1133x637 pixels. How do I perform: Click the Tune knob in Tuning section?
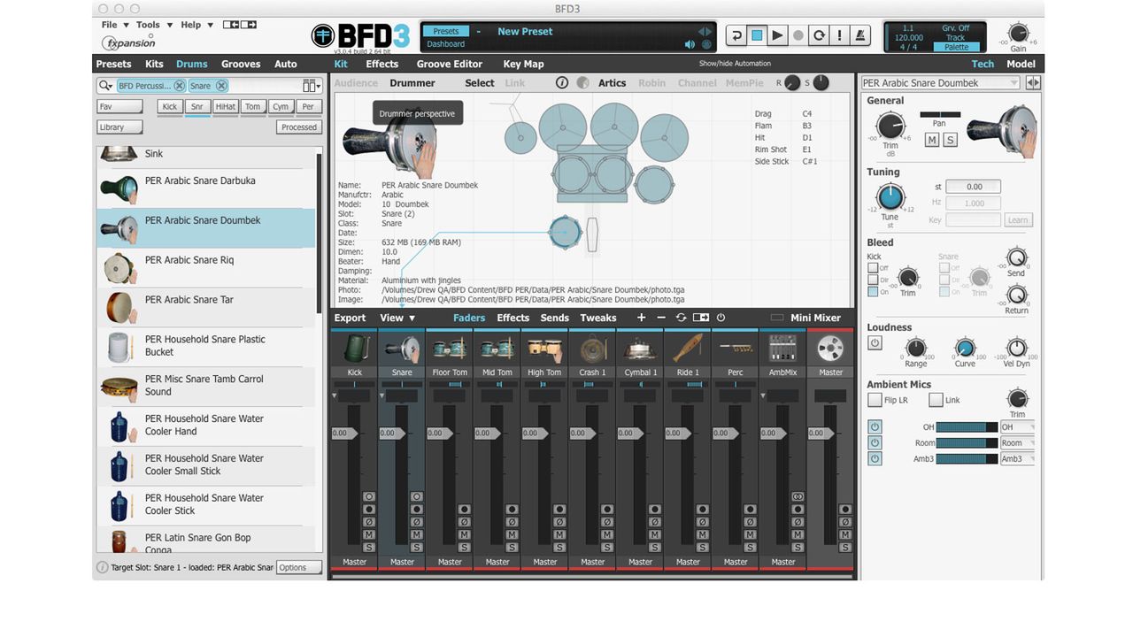890,197
